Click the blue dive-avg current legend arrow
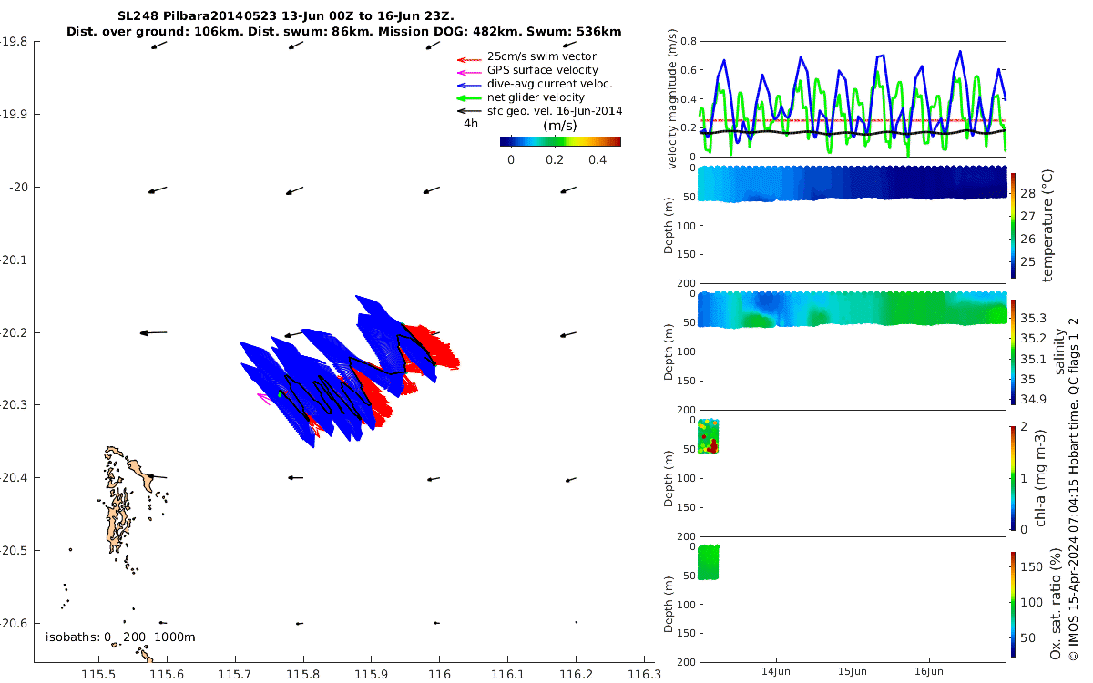 point(467,85)
